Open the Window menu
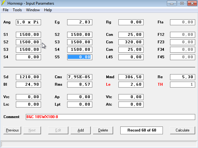This screenshot has height=148, width=198. pos(33,10)
